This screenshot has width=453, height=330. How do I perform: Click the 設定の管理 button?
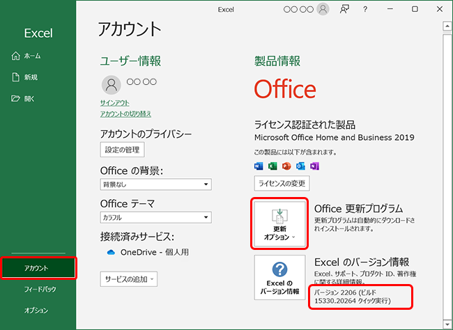pyautogui.click(x=122, y=150)
